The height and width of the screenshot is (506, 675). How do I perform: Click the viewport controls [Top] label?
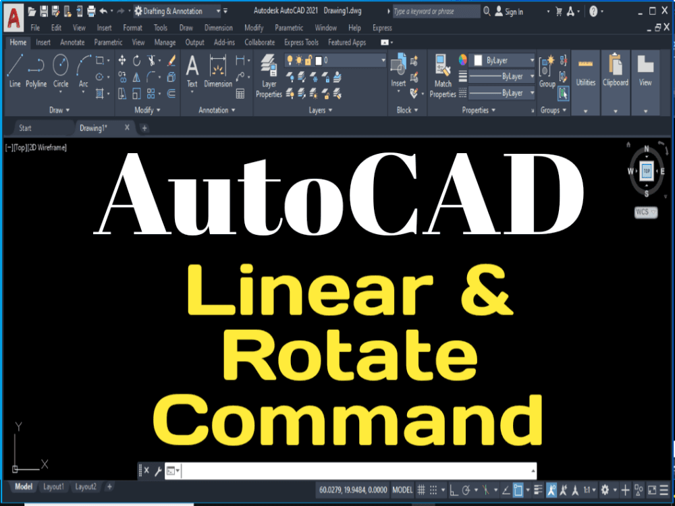20,148
